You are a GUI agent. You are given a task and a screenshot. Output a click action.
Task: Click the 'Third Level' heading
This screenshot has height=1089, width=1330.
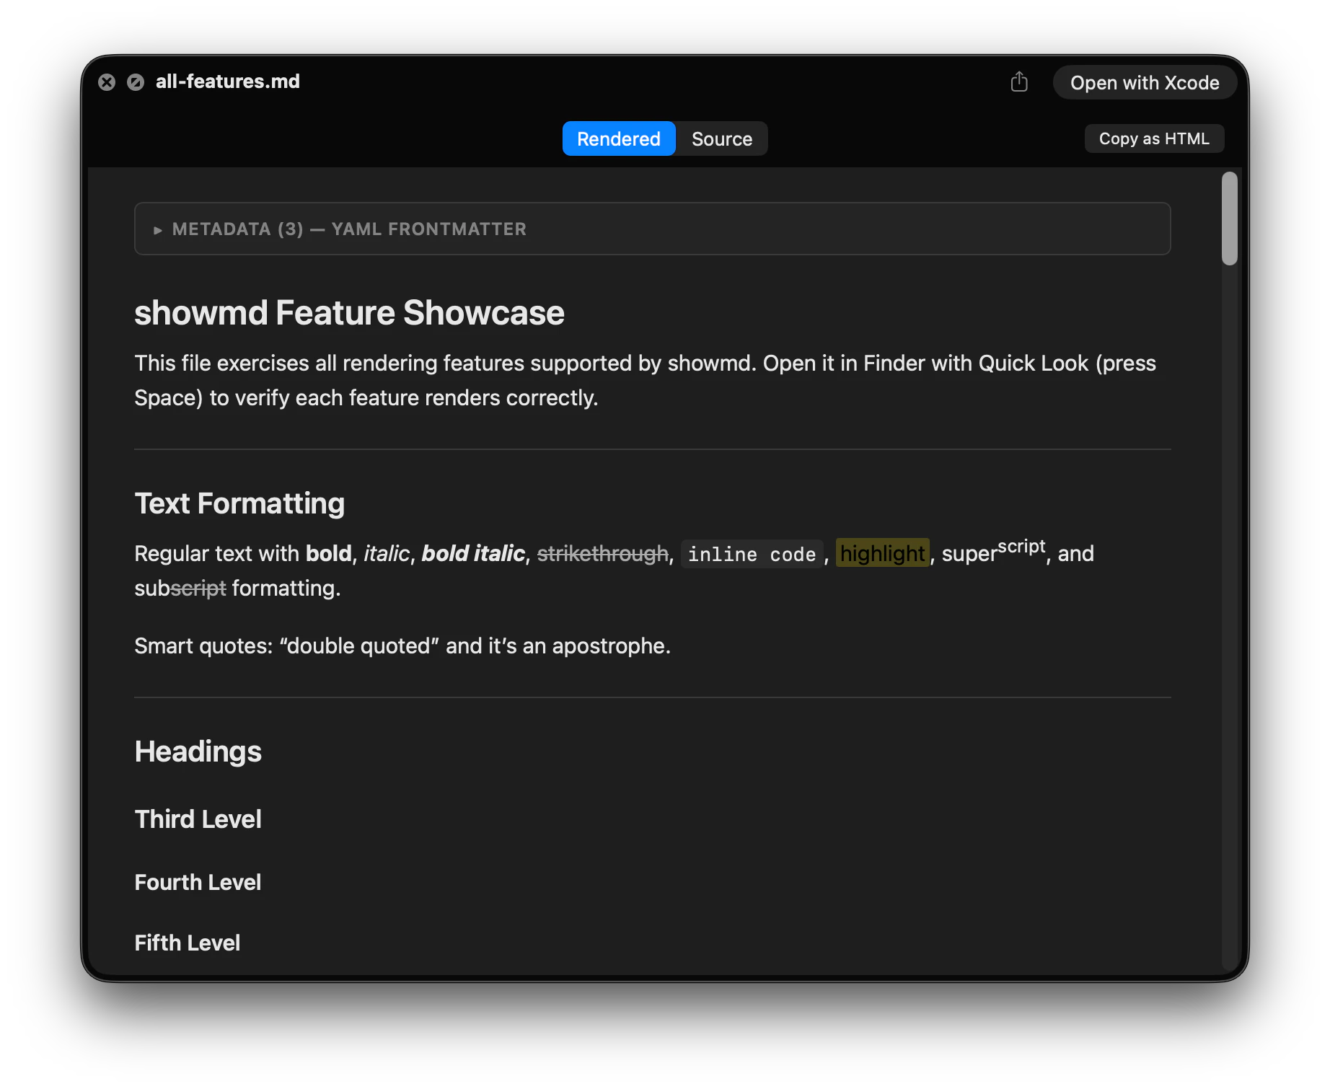[x=198, y=819]
